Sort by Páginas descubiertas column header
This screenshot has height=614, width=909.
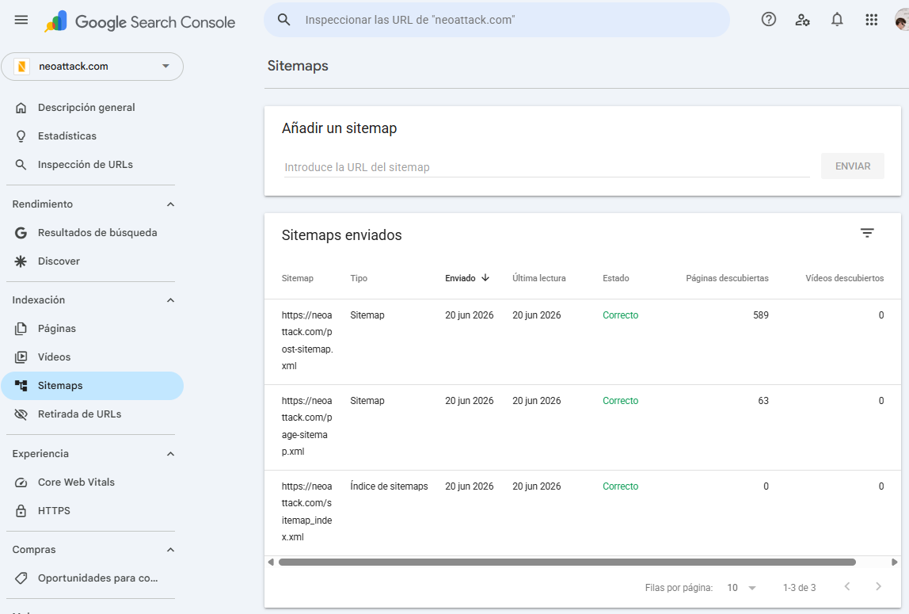(727, 278)
